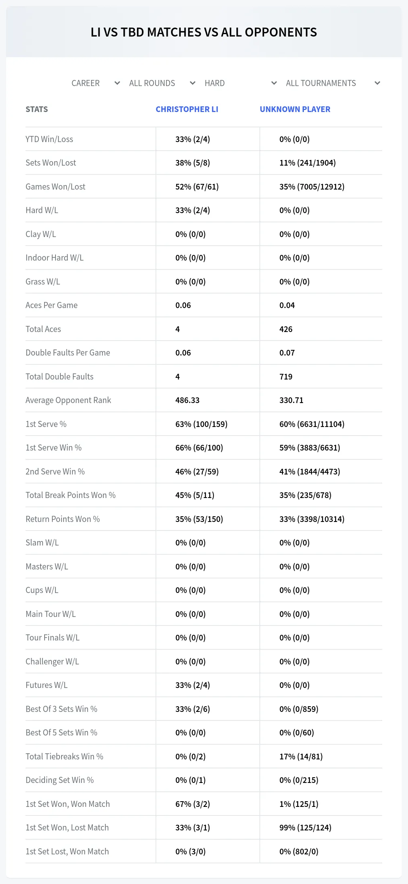Click the 1st Set Lost, Won Match label

tap(67, 852)
